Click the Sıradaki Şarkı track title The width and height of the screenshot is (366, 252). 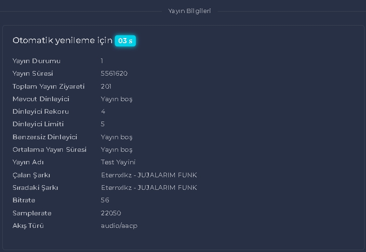click(x=149, y=187)
